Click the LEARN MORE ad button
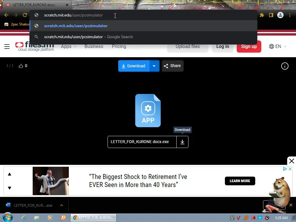This screenshot has height=222, width=296. click(x=240, y=181)
